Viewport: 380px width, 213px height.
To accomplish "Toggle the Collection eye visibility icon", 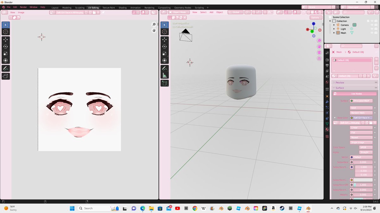I will (372, 21).
